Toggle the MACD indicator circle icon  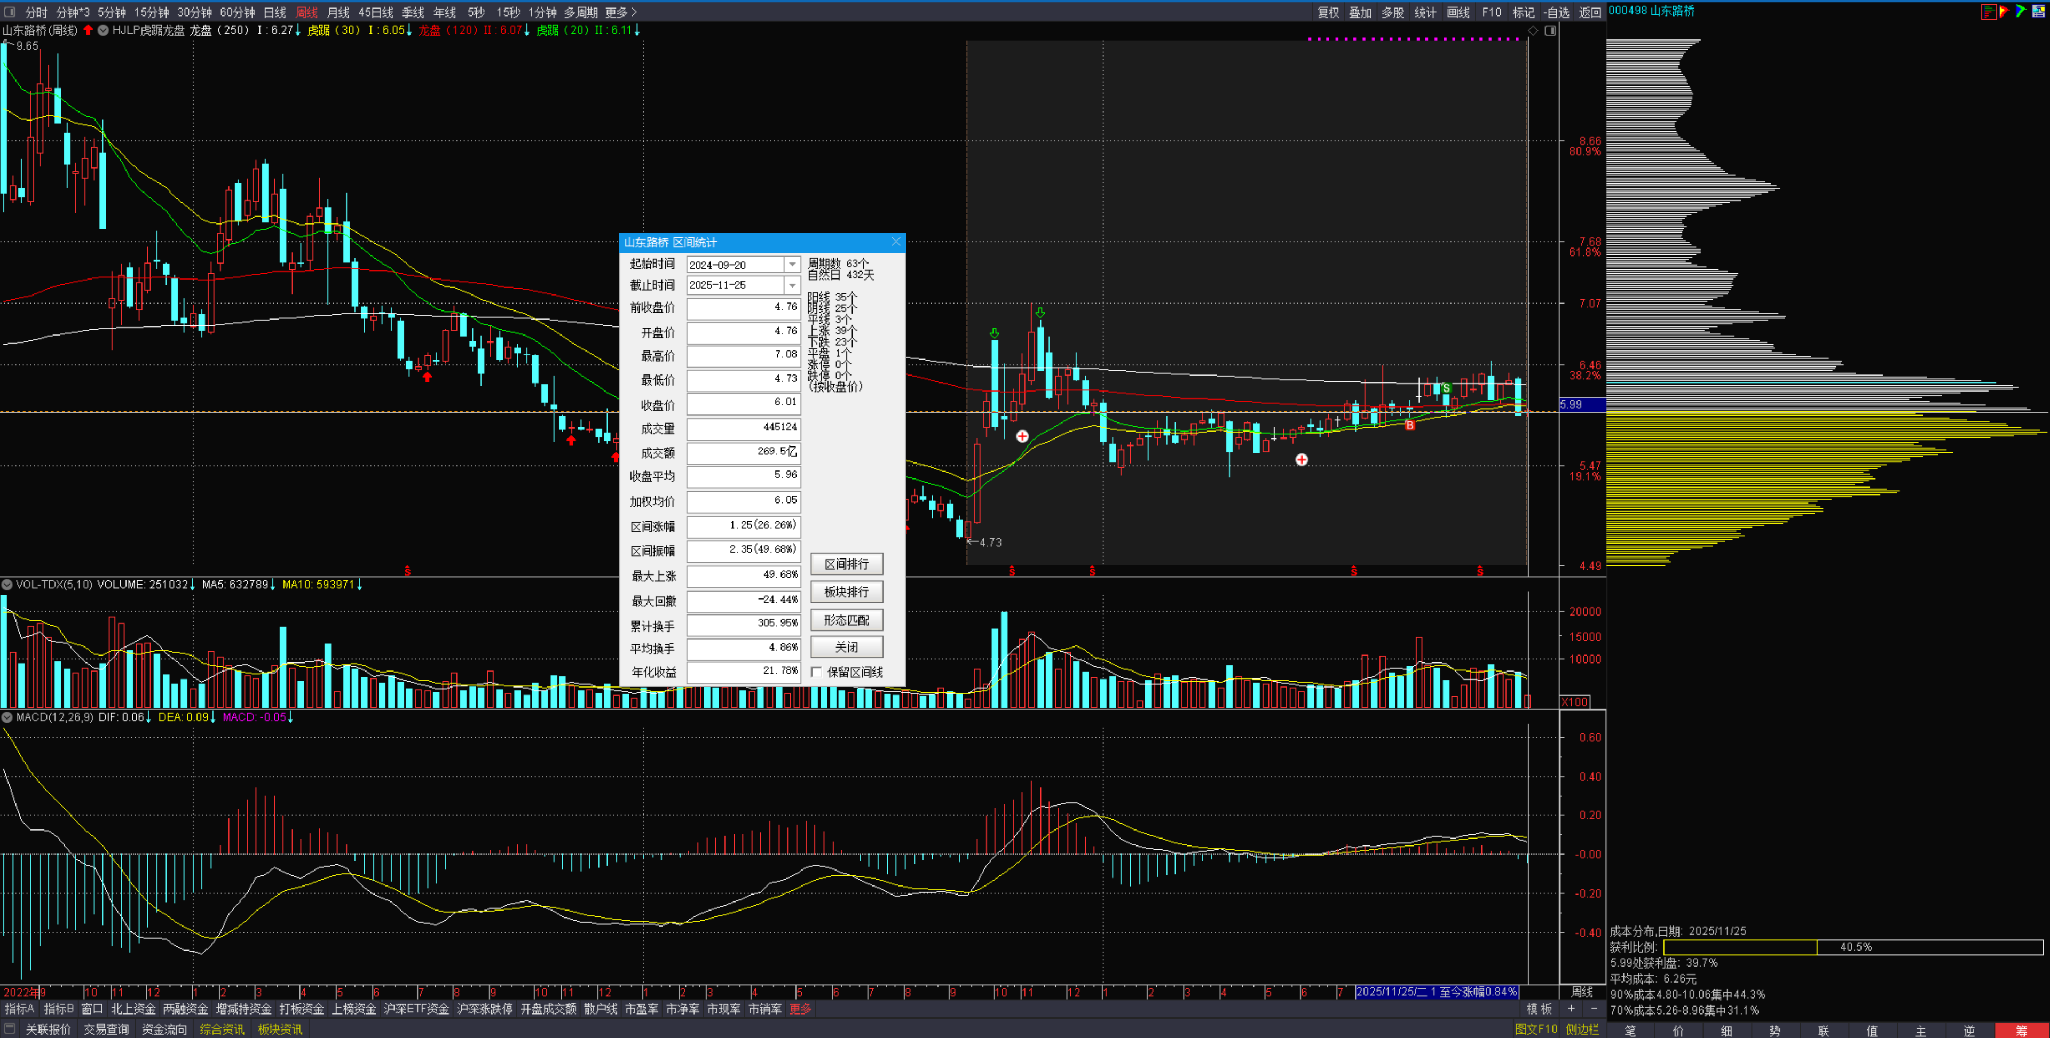point(7,717)
